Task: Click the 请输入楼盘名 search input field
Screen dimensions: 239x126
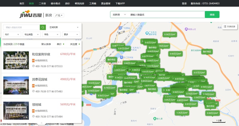Action: [166, 15]
